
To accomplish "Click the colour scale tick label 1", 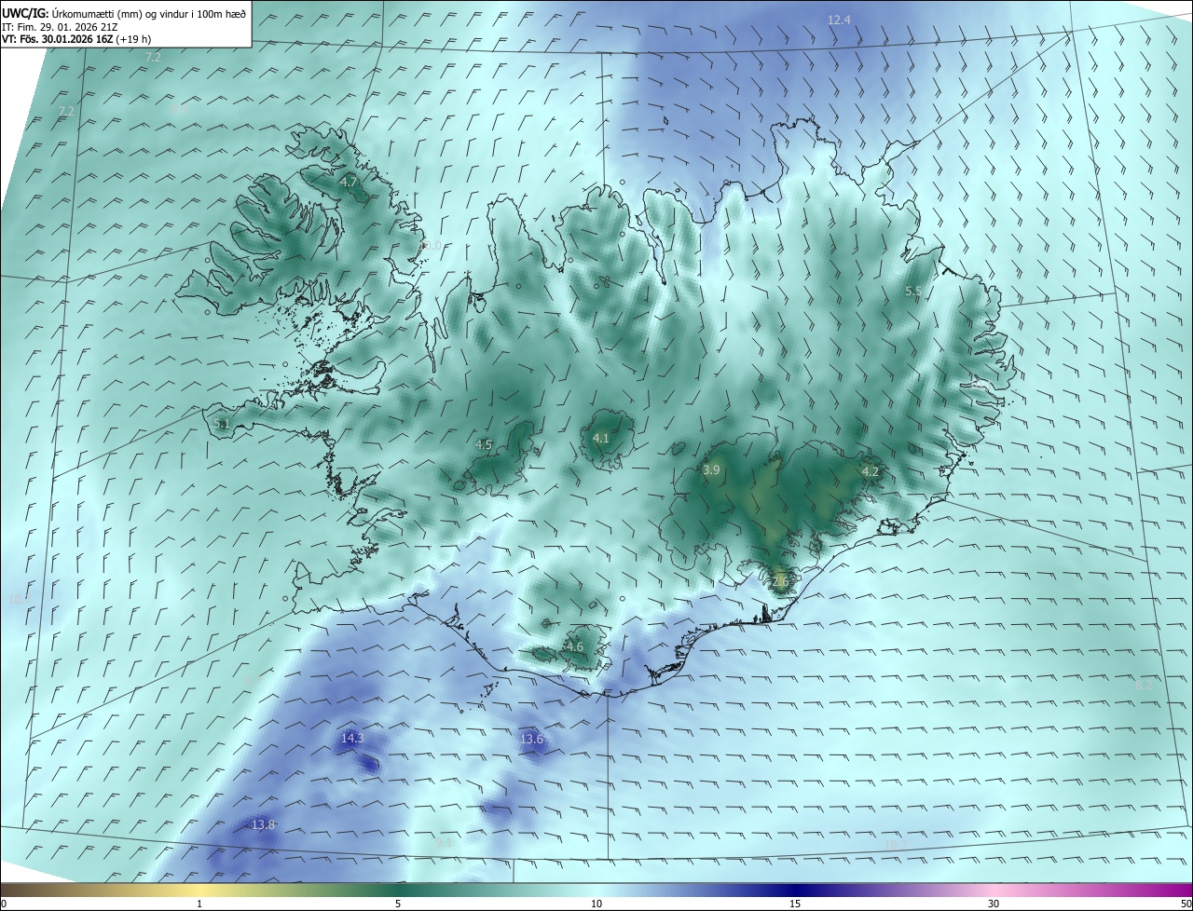I will tap(199, 904).
